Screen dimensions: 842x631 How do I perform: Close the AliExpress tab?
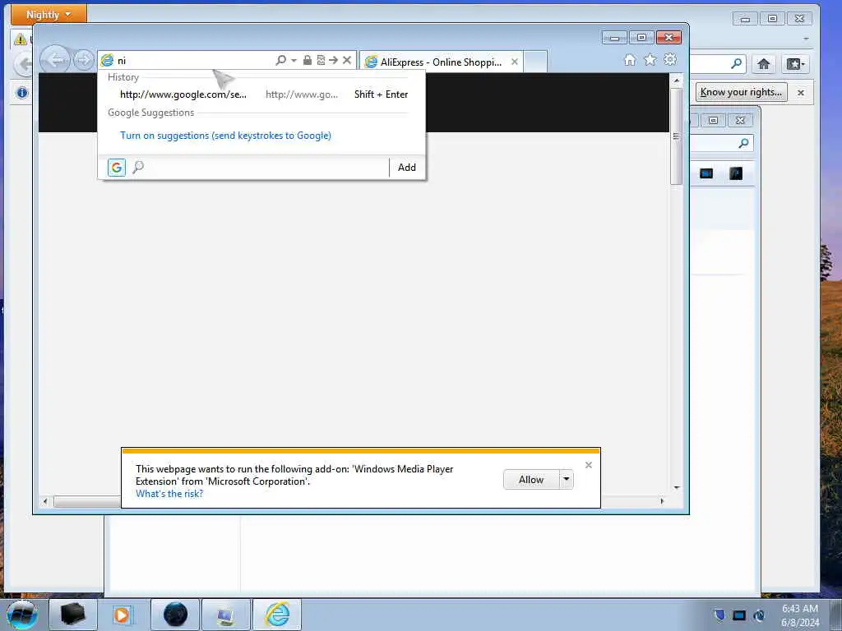515,62
